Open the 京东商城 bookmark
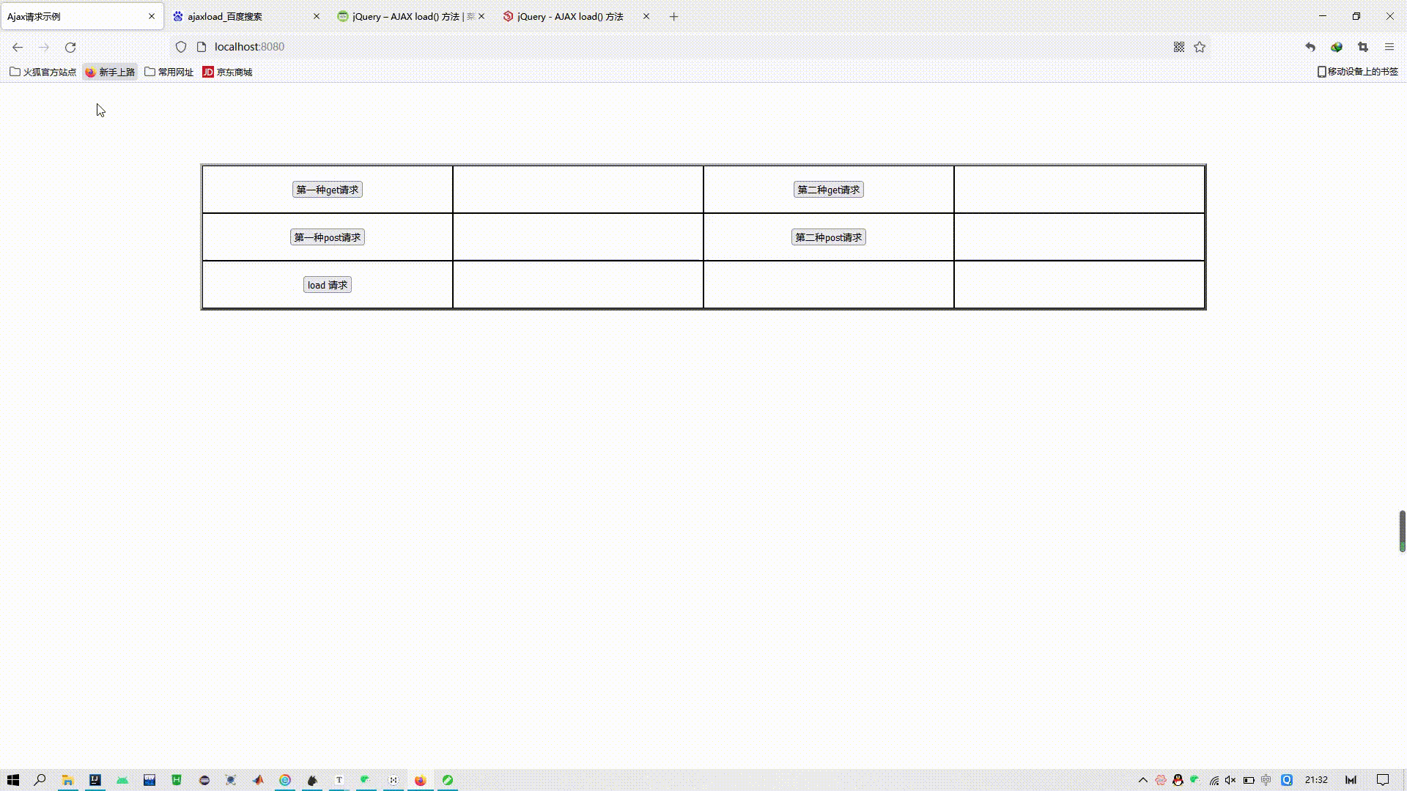Viewport: 1407px width, 791px height. (227, 72)
